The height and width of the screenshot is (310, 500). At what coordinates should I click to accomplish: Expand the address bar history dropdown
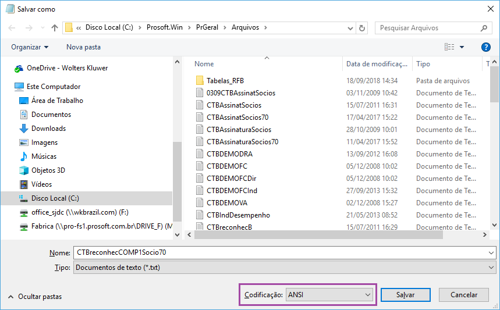click(x=350, y=28)
